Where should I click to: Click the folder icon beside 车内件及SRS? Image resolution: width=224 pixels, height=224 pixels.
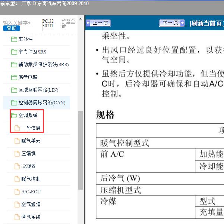[x=14, y=52]
